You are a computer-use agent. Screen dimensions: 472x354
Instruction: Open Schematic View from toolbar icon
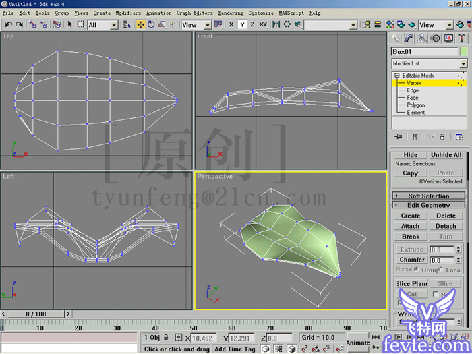(378, 24)
